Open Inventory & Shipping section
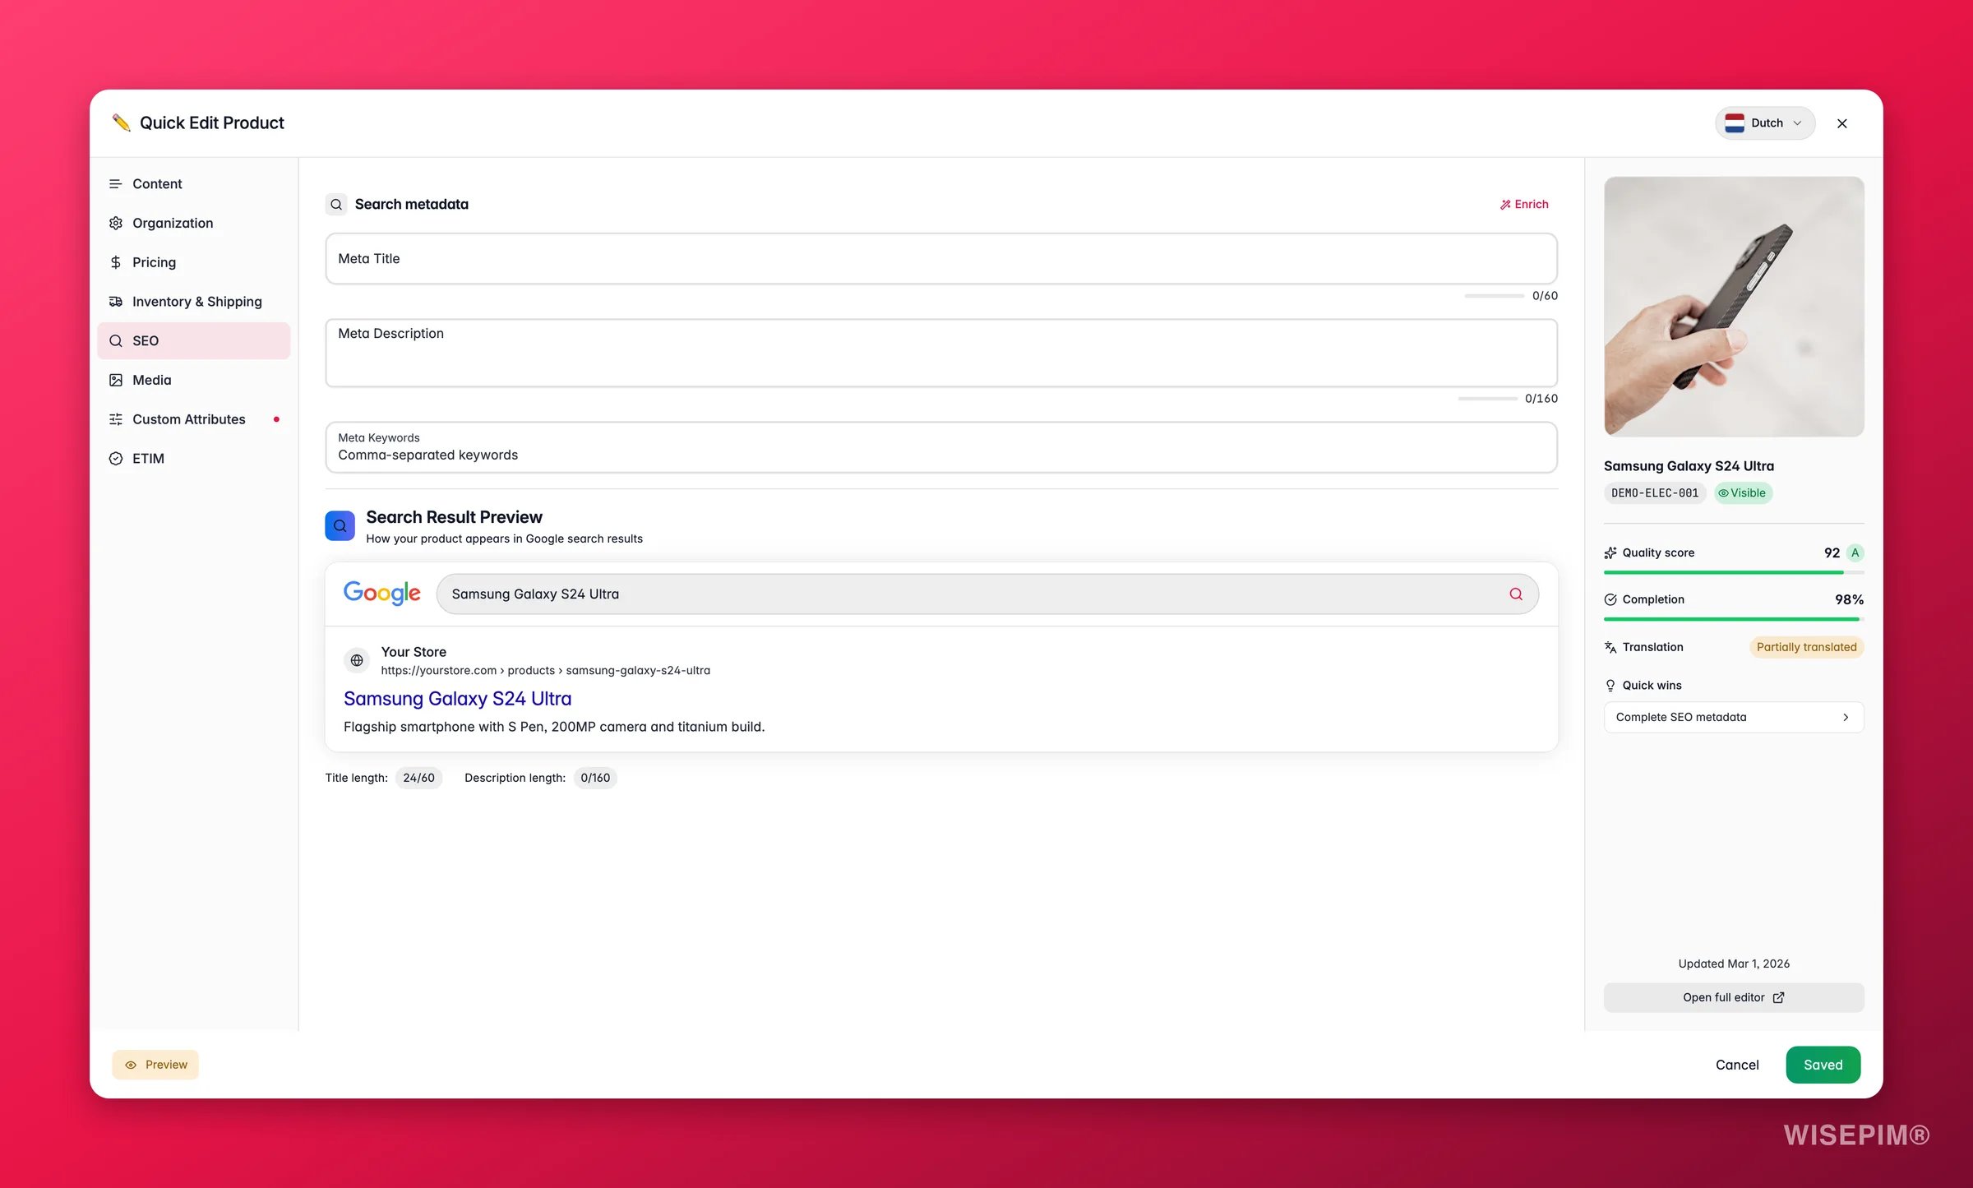1973x1188 pixels. tap(193, 302)
